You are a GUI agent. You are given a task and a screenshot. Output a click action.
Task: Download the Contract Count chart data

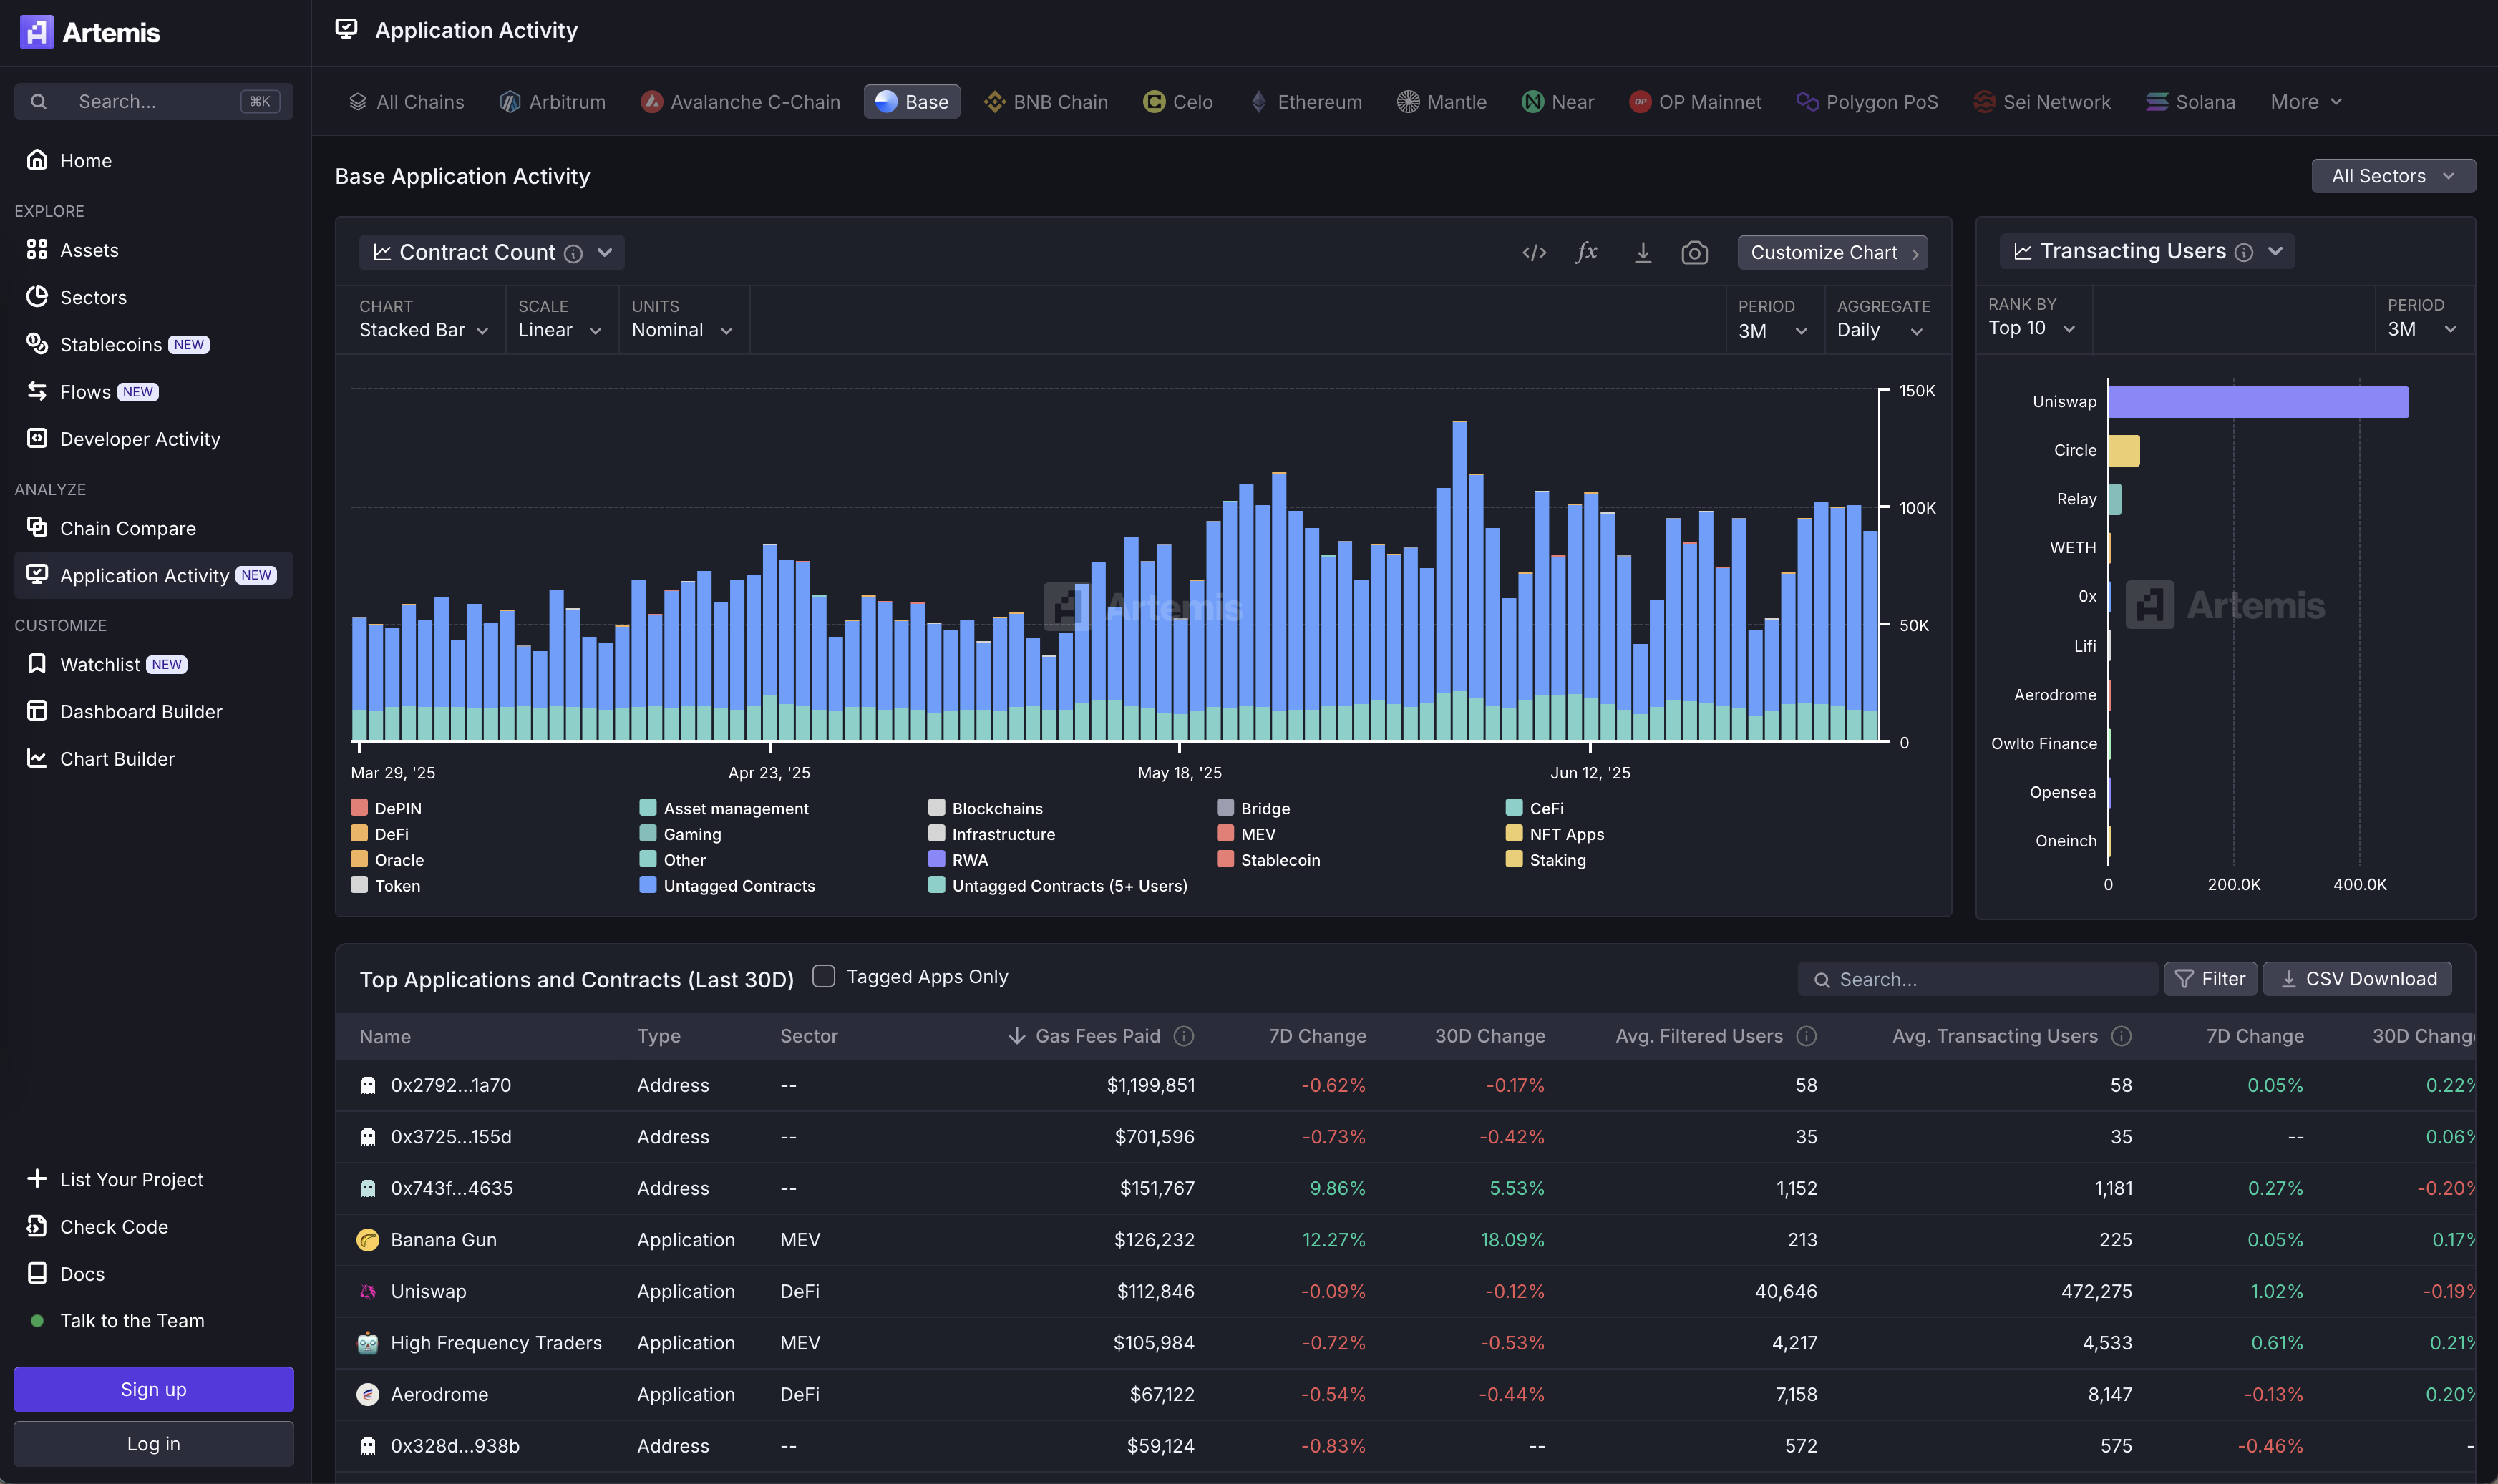1642,252
